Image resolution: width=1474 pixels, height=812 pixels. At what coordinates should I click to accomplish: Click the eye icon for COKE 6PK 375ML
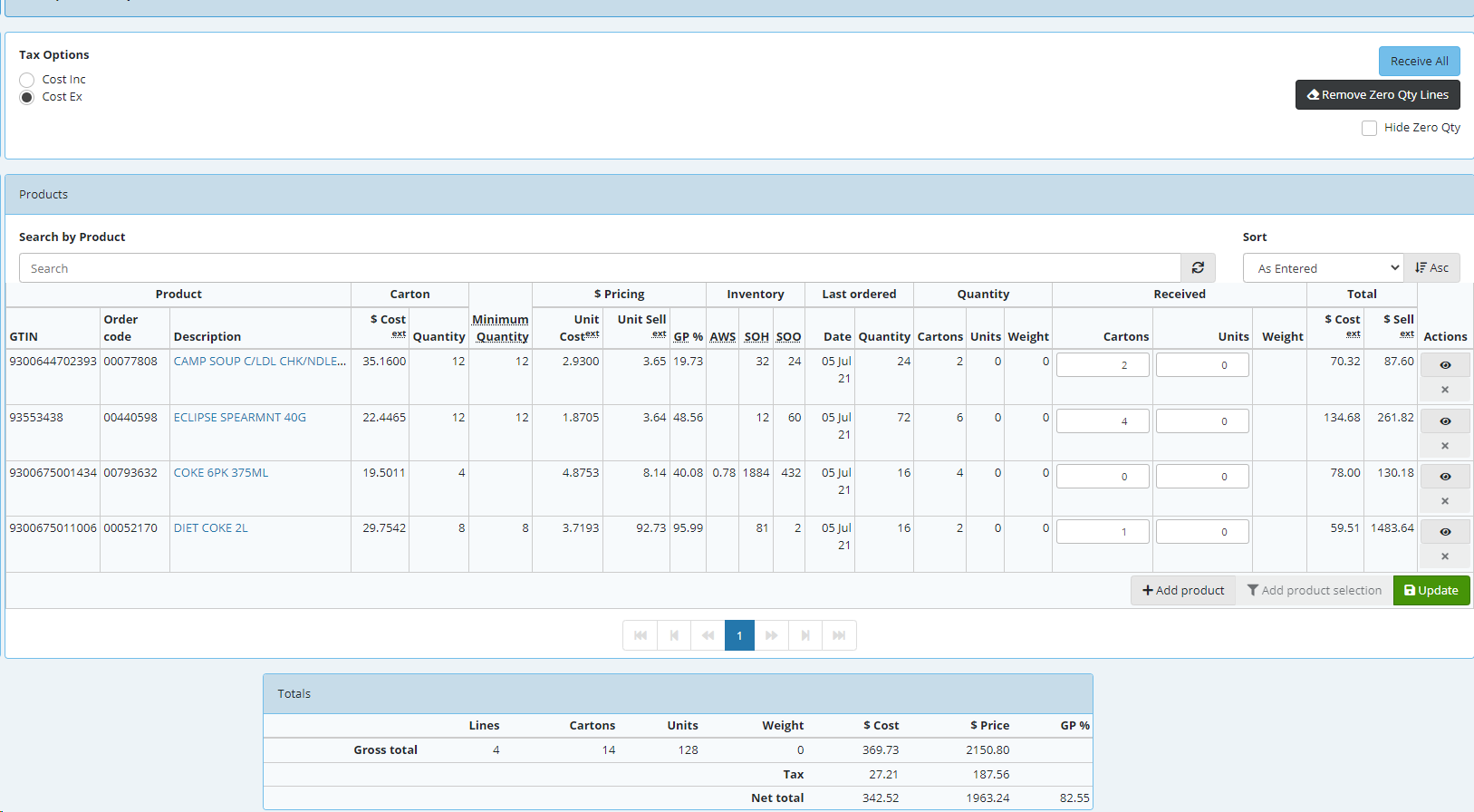(1445, 477)
